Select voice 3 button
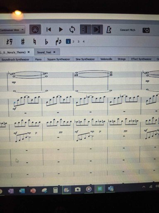 78,41
